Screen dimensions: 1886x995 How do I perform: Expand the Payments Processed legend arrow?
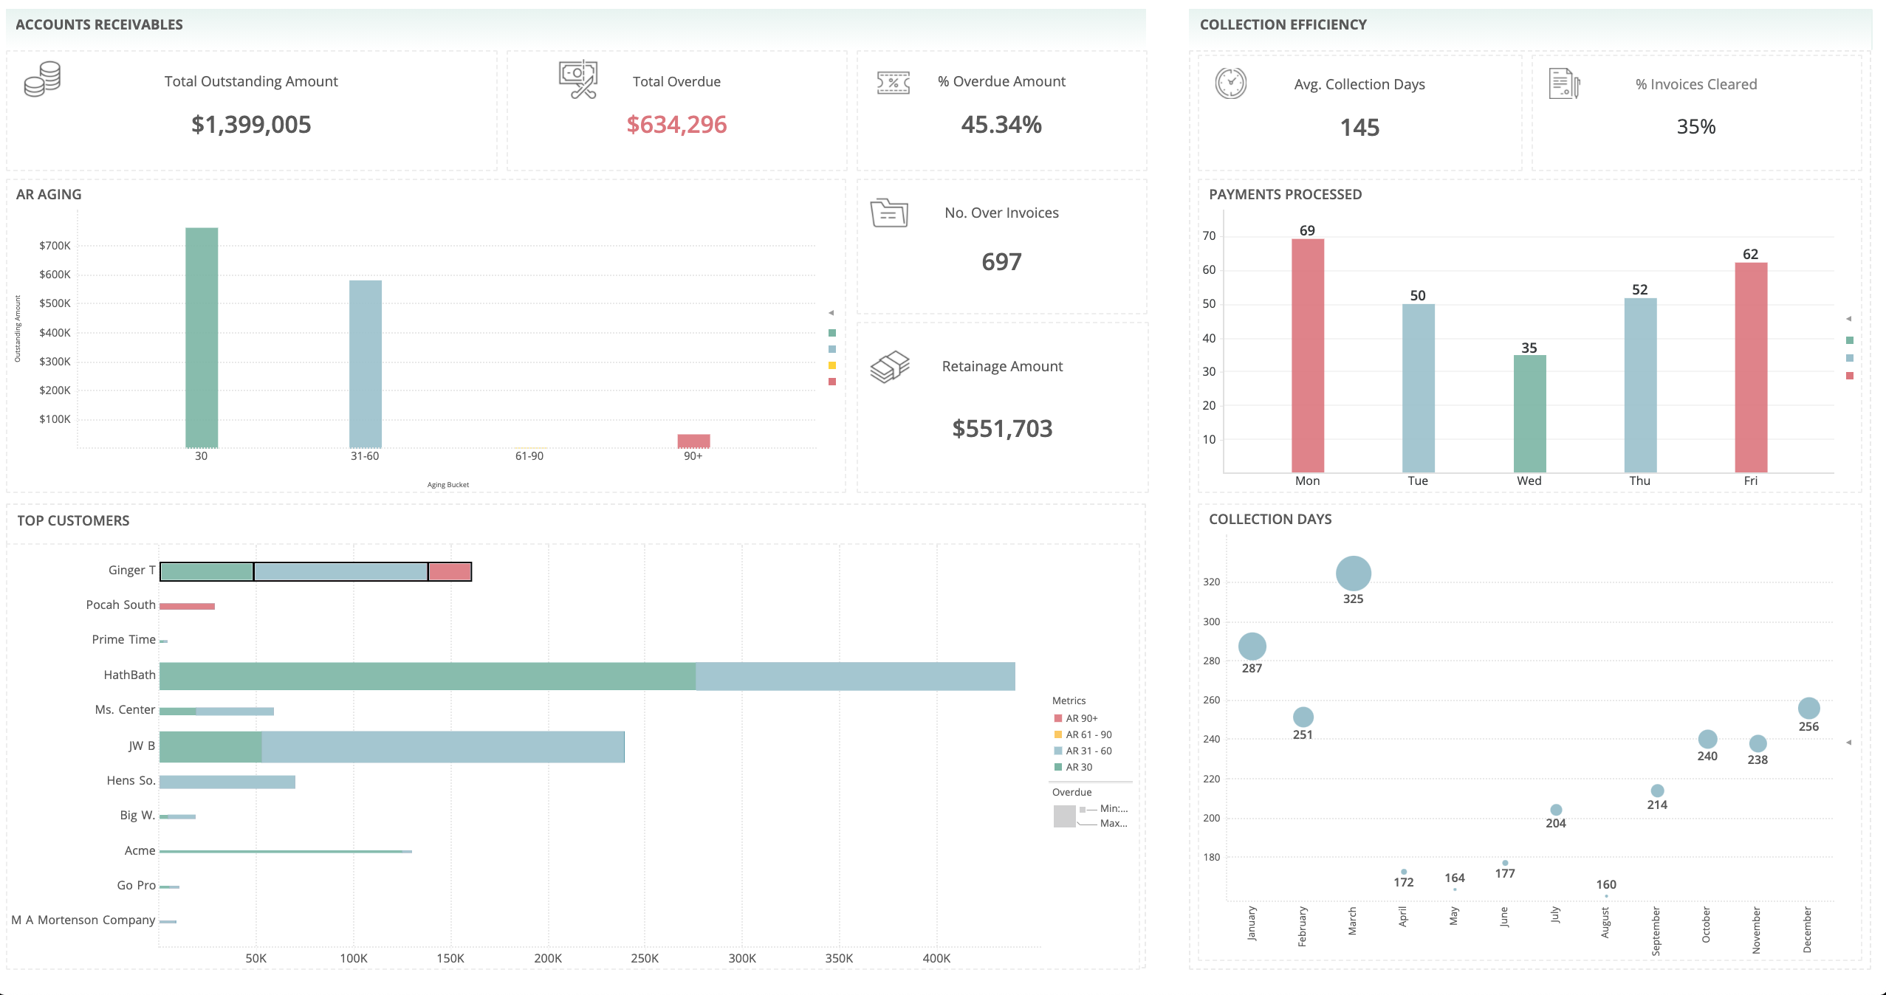pyautogui.click(x=1849, y=319)
